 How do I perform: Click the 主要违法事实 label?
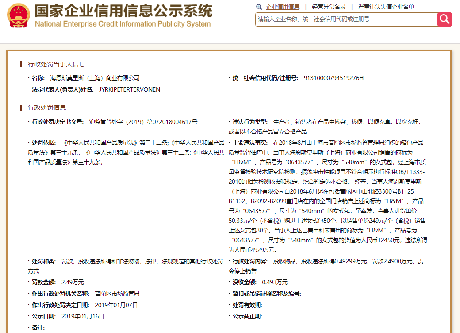tap(250, 143)
